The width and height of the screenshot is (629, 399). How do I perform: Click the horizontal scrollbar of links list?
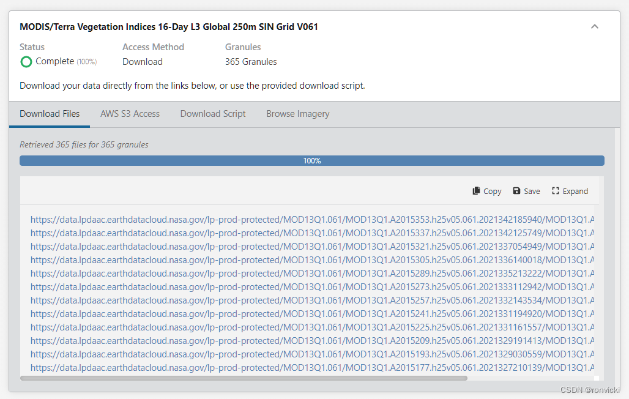244,378
